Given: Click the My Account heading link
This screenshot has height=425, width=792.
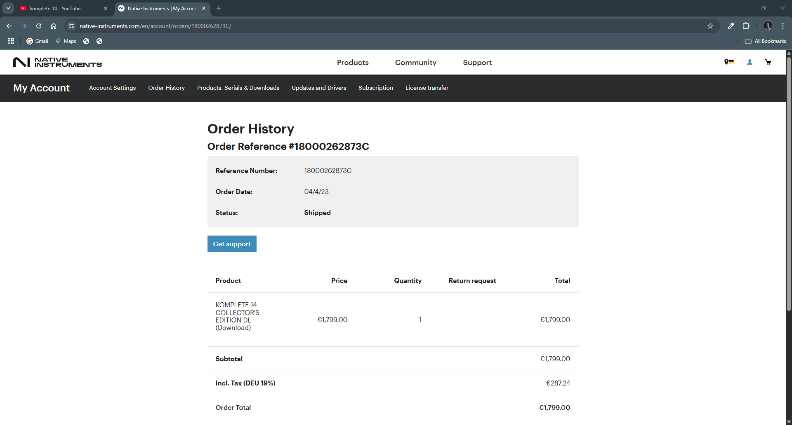Looking at the screenshot, I should [41, 88].
